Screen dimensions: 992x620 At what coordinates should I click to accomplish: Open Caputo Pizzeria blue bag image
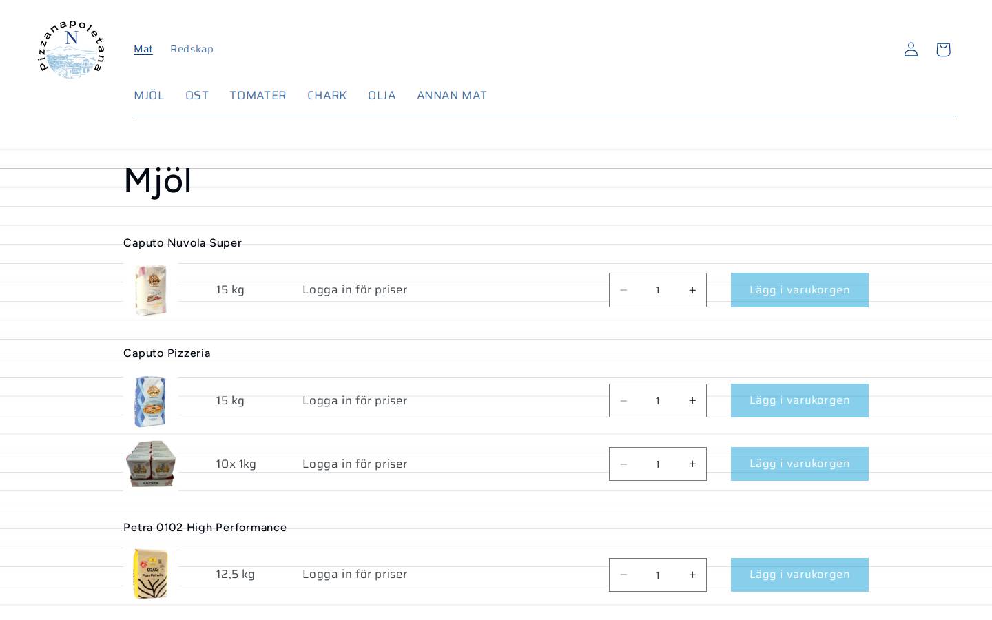coord(151,401)
